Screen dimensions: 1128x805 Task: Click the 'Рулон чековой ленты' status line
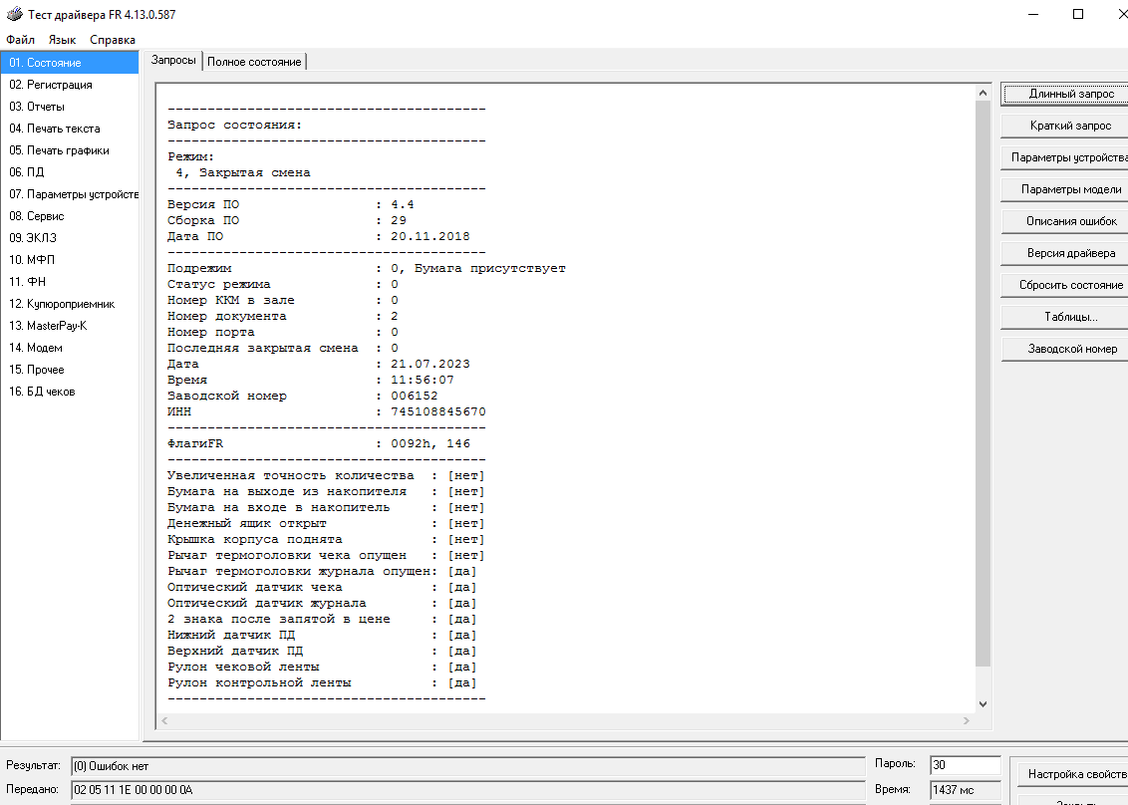(322, 667)
